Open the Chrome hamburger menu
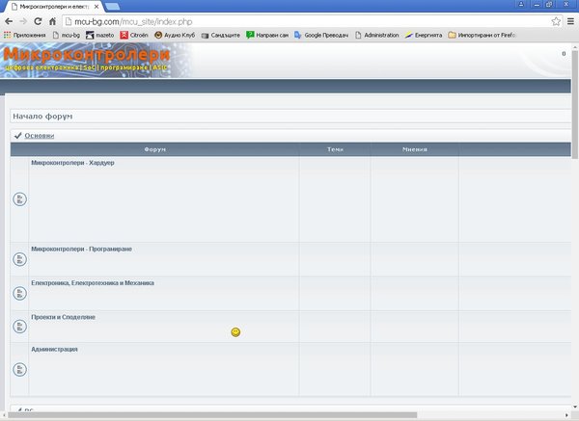The image size is (579, 421). [x=570, y=21]
